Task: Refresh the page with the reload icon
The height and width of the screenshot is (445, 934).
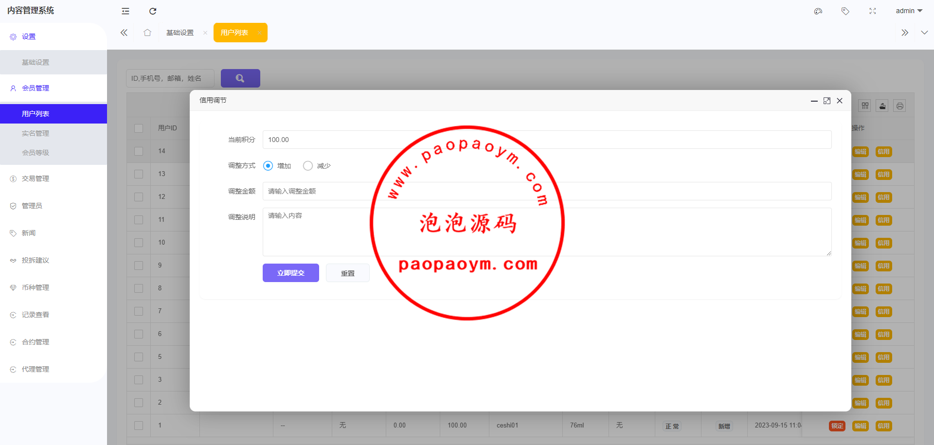Action: (x=153, y=11)
